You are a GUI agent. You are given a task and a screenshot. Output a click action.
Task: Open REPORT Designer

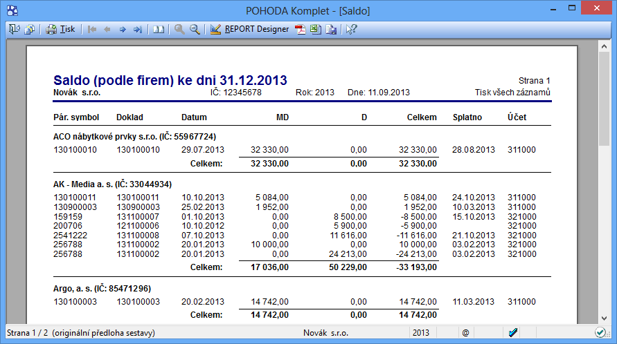249,29
